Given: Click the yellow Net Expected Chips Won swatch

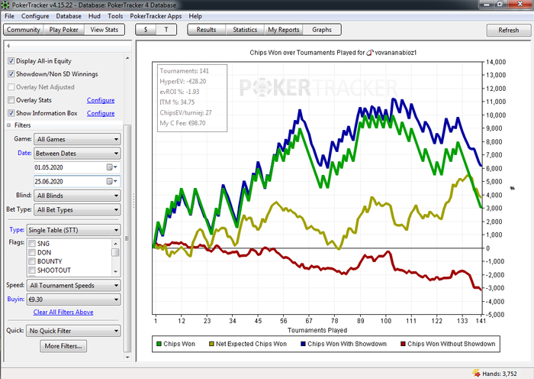Looking at the screenshot, I should [211, 344].
